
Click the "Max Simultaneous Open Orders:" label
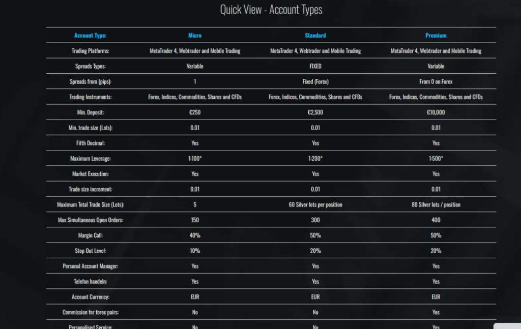[91, 220]
